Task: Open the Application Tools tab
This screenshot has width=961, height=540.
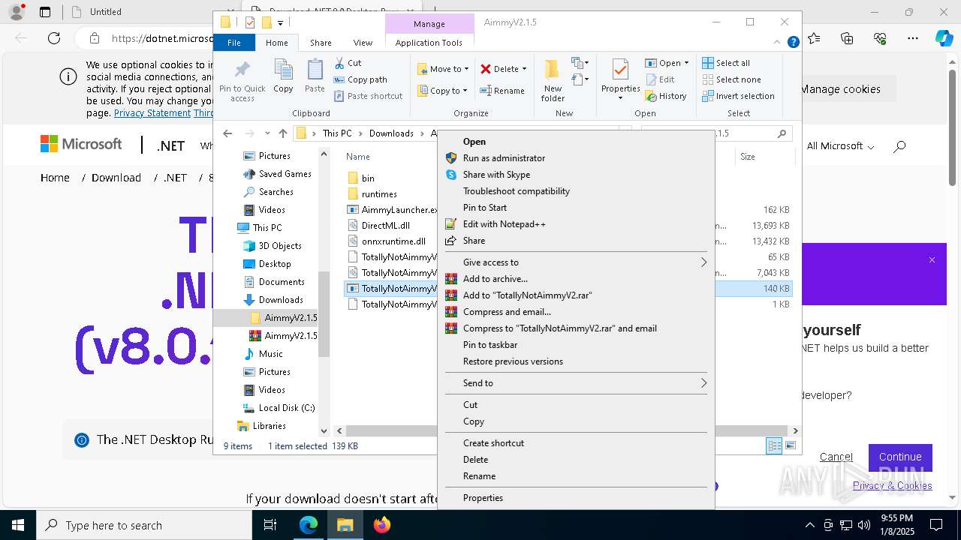Action: (429, 43)
